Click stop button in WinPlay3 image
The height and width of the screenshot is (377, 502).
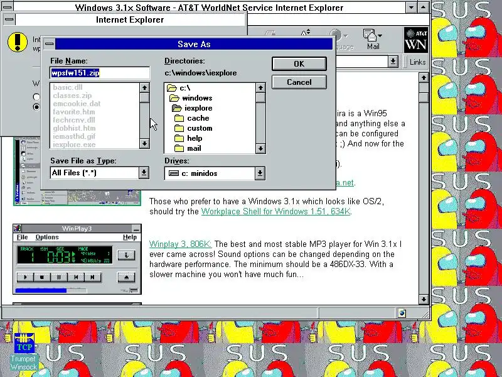[x=41, y=277]
